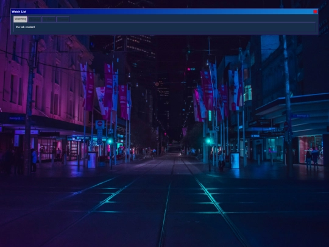Open the unreadable tab next to Watching

(35, 20)
